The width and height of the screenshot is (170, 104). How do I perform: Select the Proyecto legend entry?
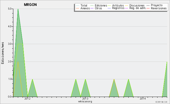point(155,5)
